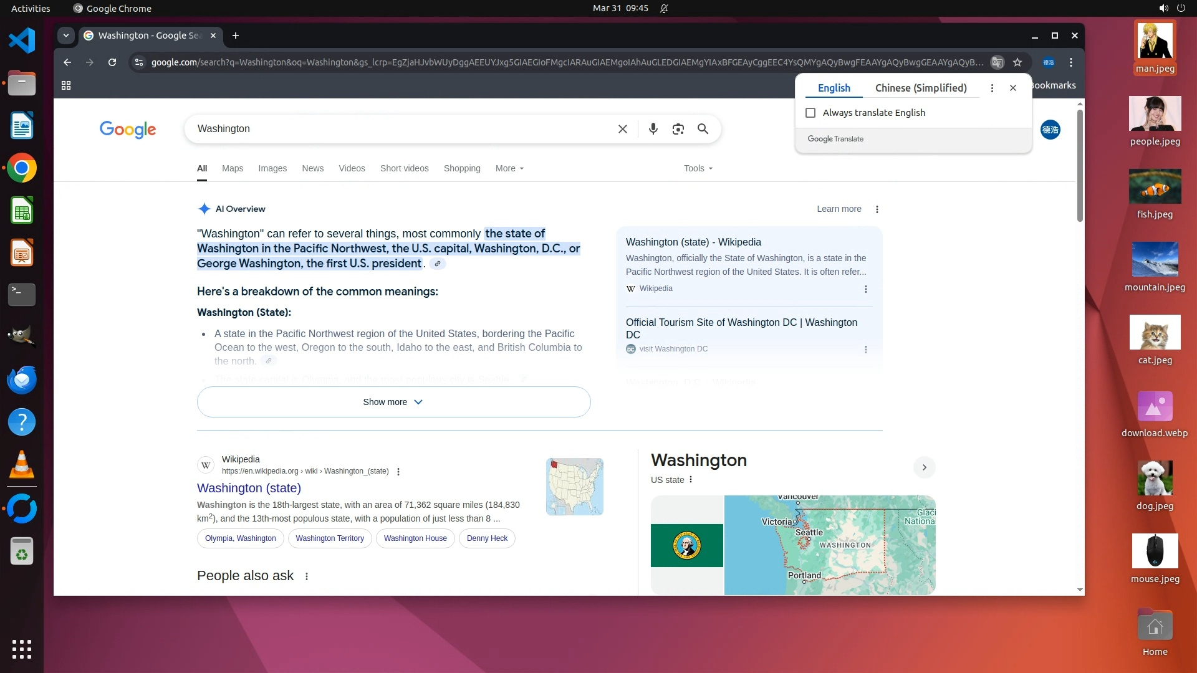Click the Google Translate icon in address bar
The width and height of the screenshot is (1197, 673).
(997, 62)
